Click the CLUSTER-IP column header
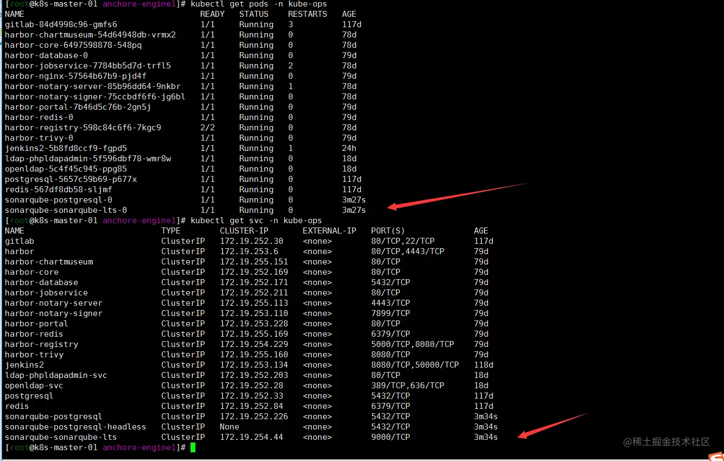The width and height of the screenshot is (724, 461). (x=244, y=231)
